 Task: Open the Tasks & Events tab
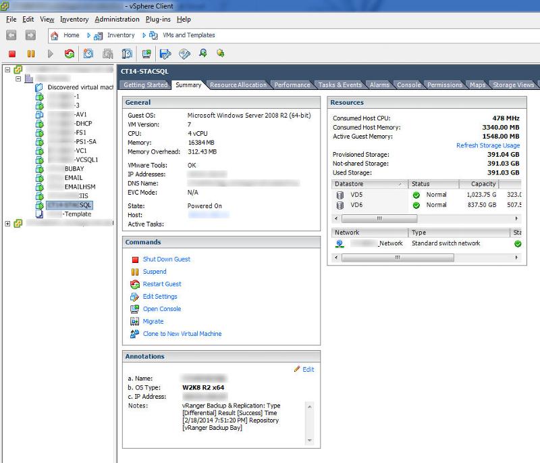pyautogui.click(x=340, y=84)
